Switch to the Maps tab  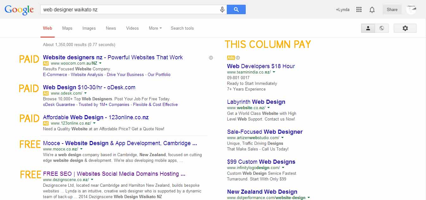pos(67,28)
